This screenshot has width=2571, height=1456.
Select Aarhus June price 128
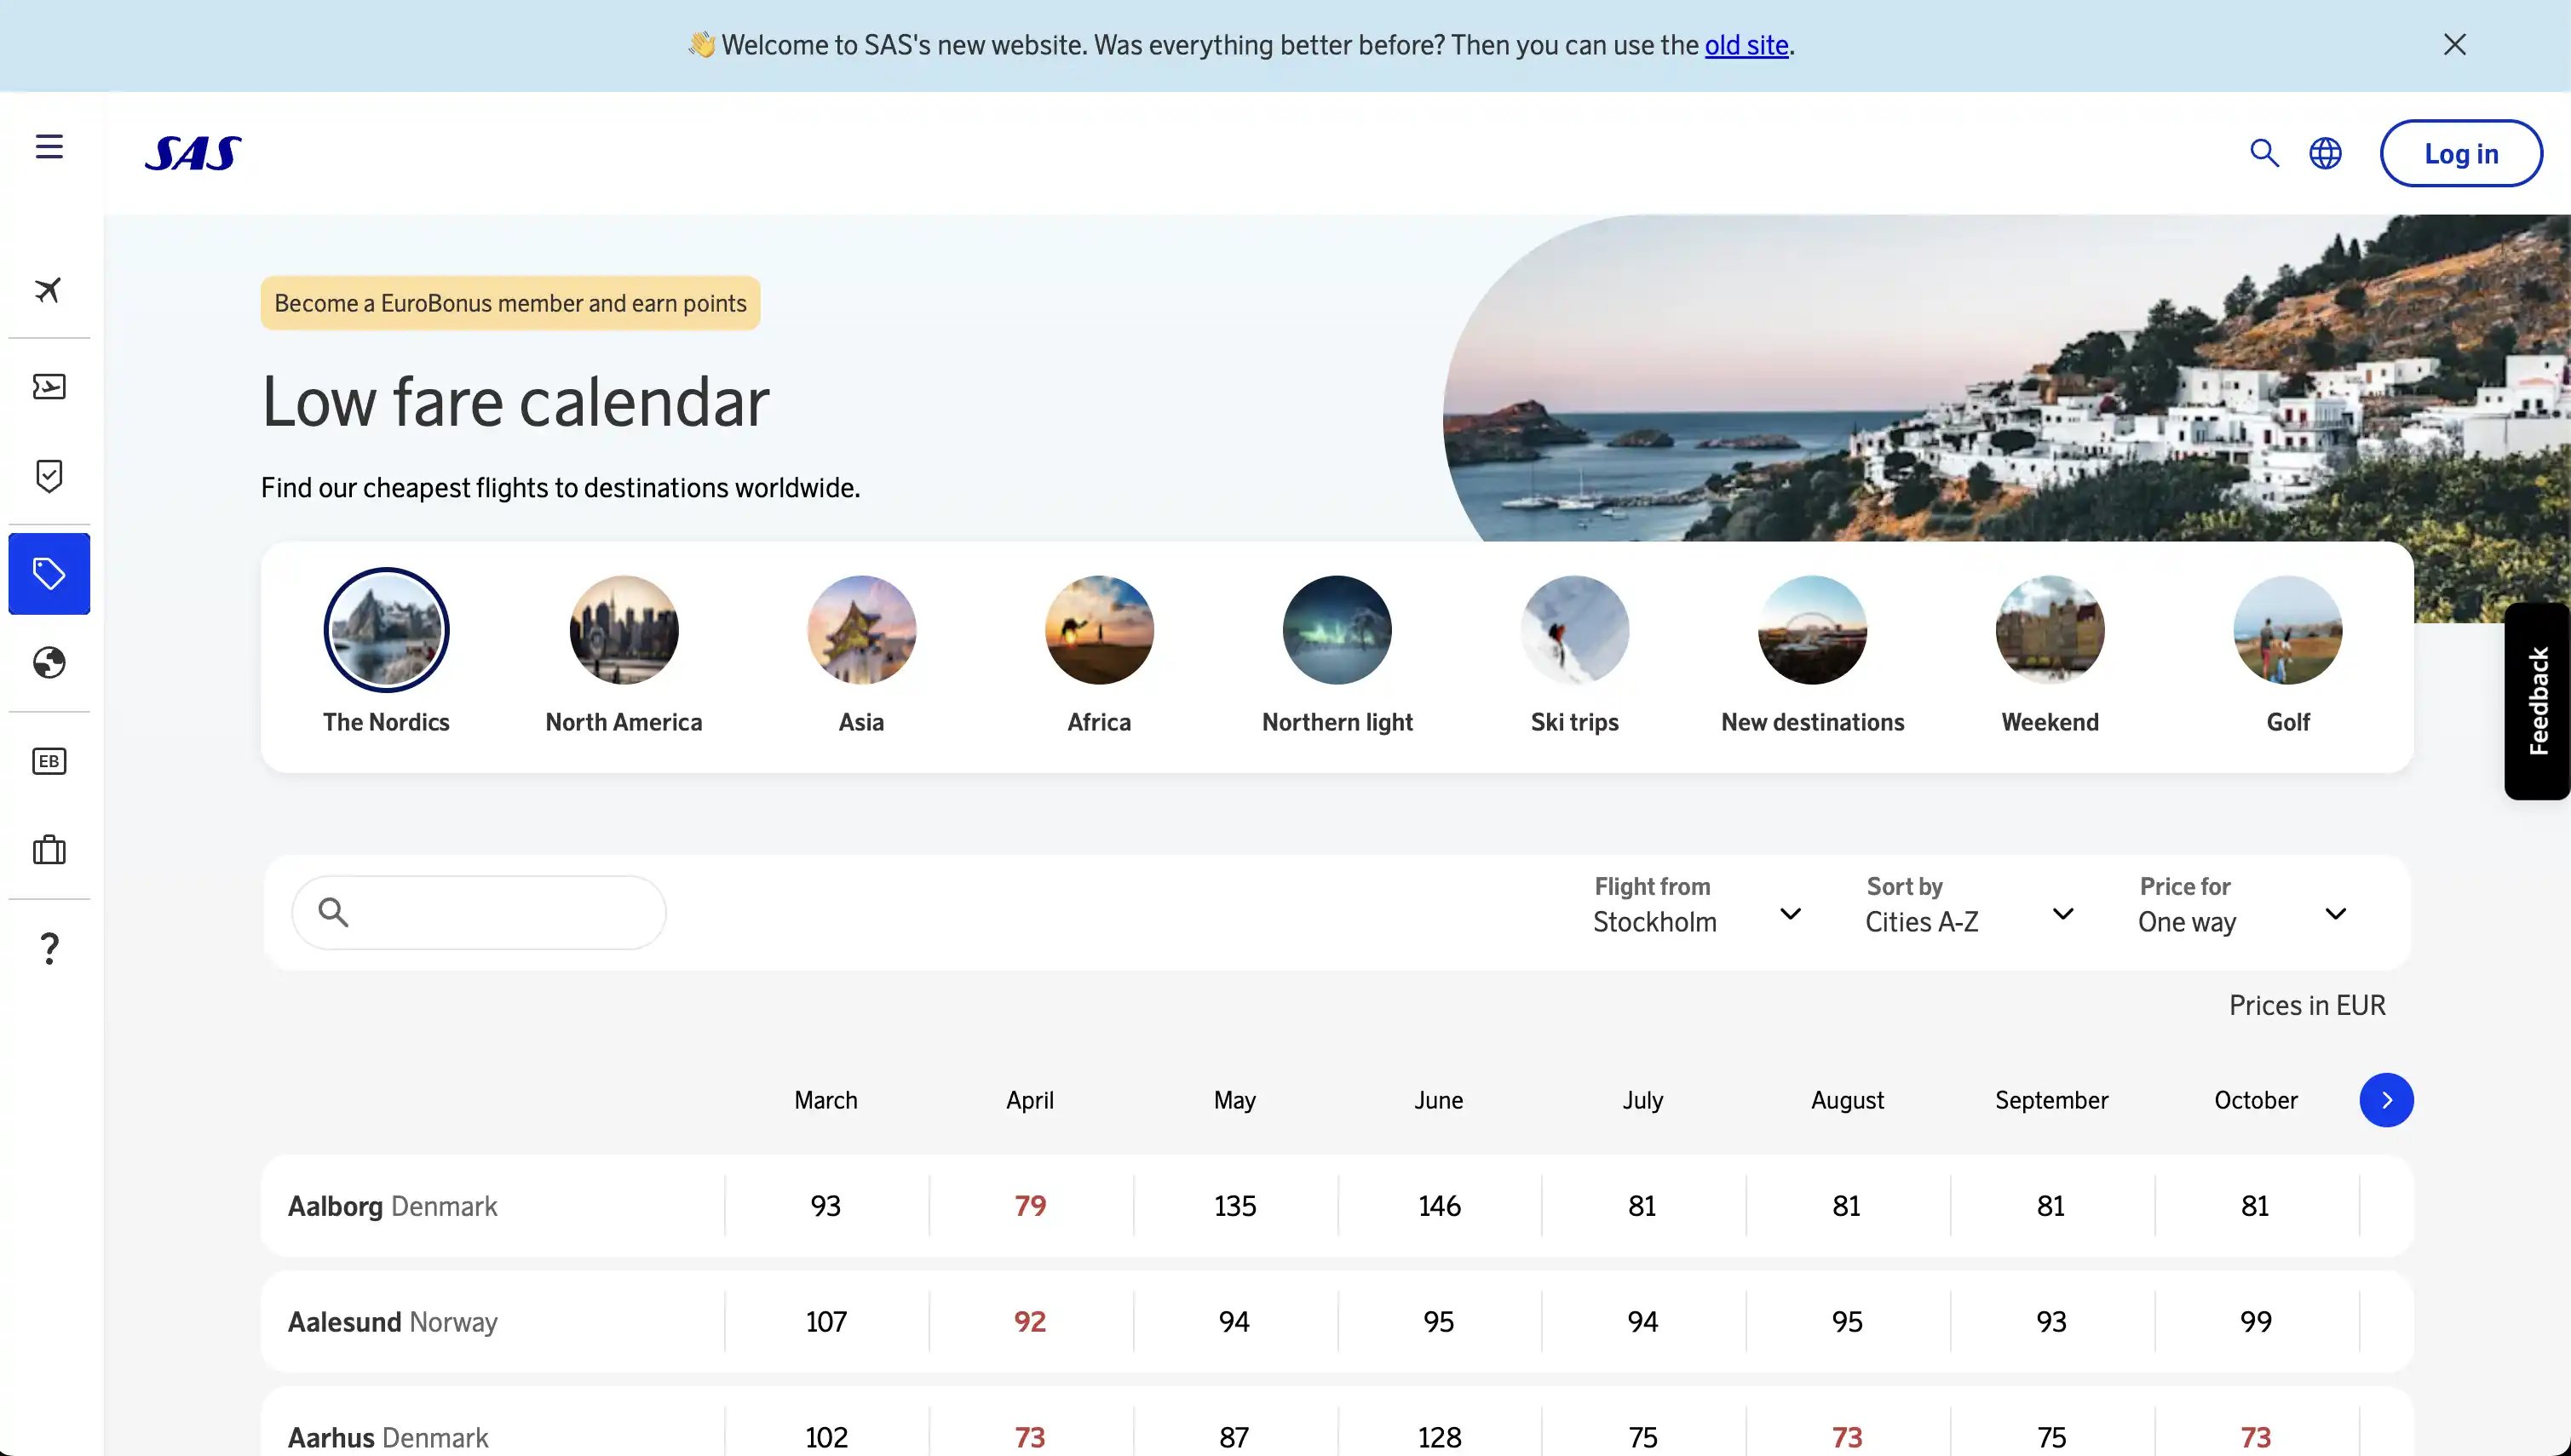(x=1439, y=1437)
